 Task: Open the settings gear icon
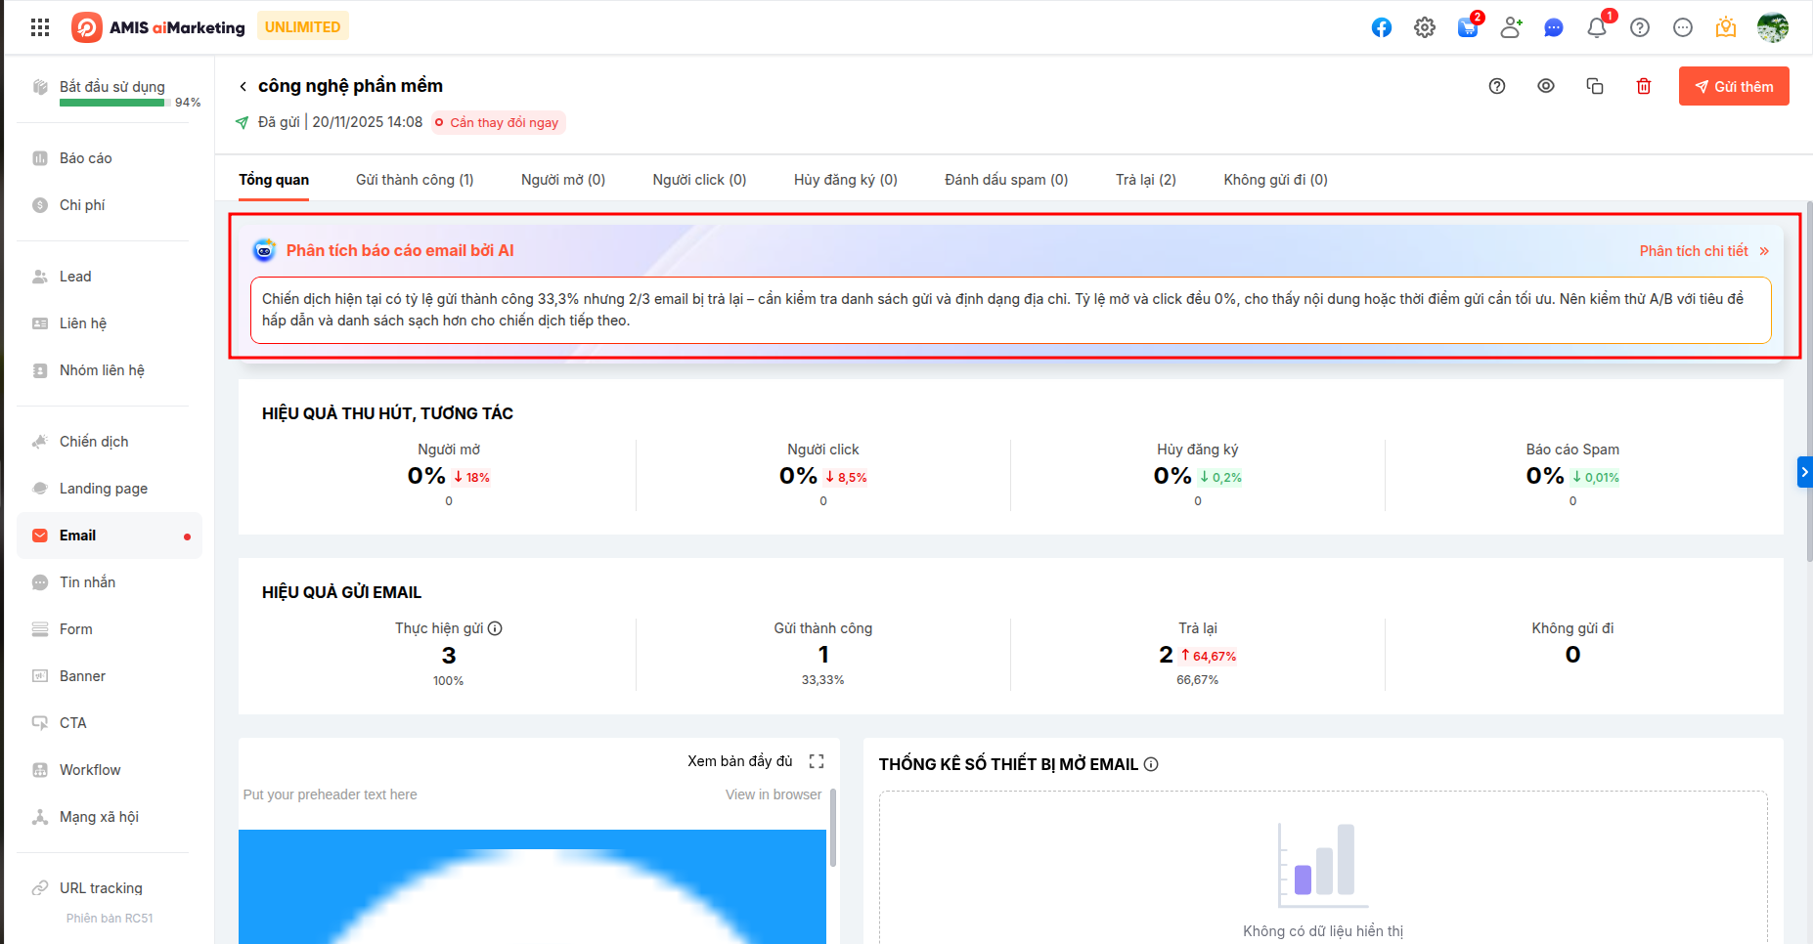coord(1425,27)
